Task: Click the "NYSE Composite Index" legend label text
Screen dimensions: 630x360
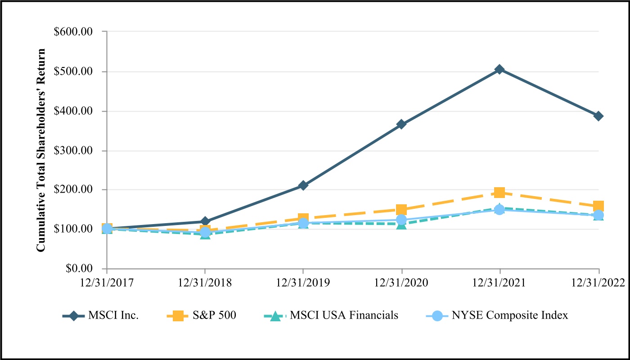Action: [509, 315]
